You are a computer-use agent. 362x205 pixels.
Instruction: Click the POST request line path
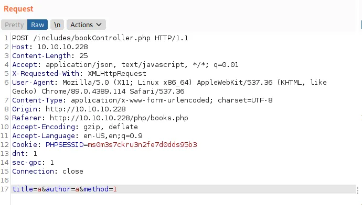pos(92,38)
